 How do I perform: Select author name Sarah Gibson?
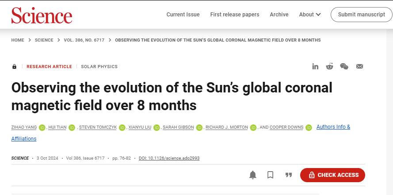(178, 127)
